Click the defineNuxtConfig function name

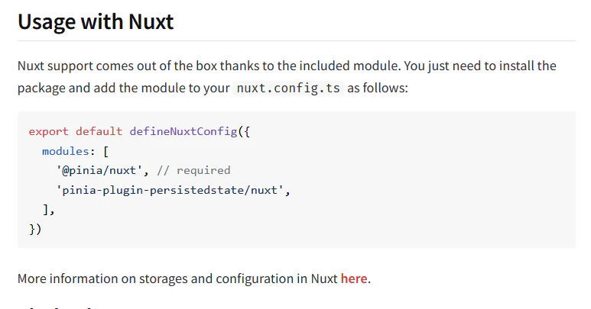(x=183, y=131)
